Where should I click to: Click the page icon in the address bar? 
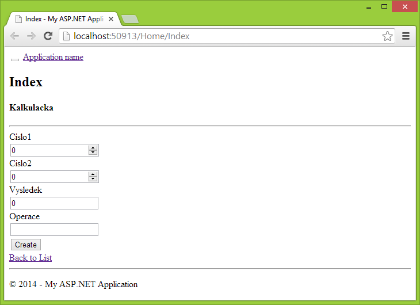coord(66,36)
